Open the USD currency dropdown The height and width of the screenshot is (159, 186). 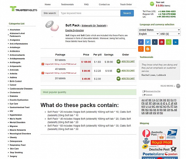[x=170, y=34]
